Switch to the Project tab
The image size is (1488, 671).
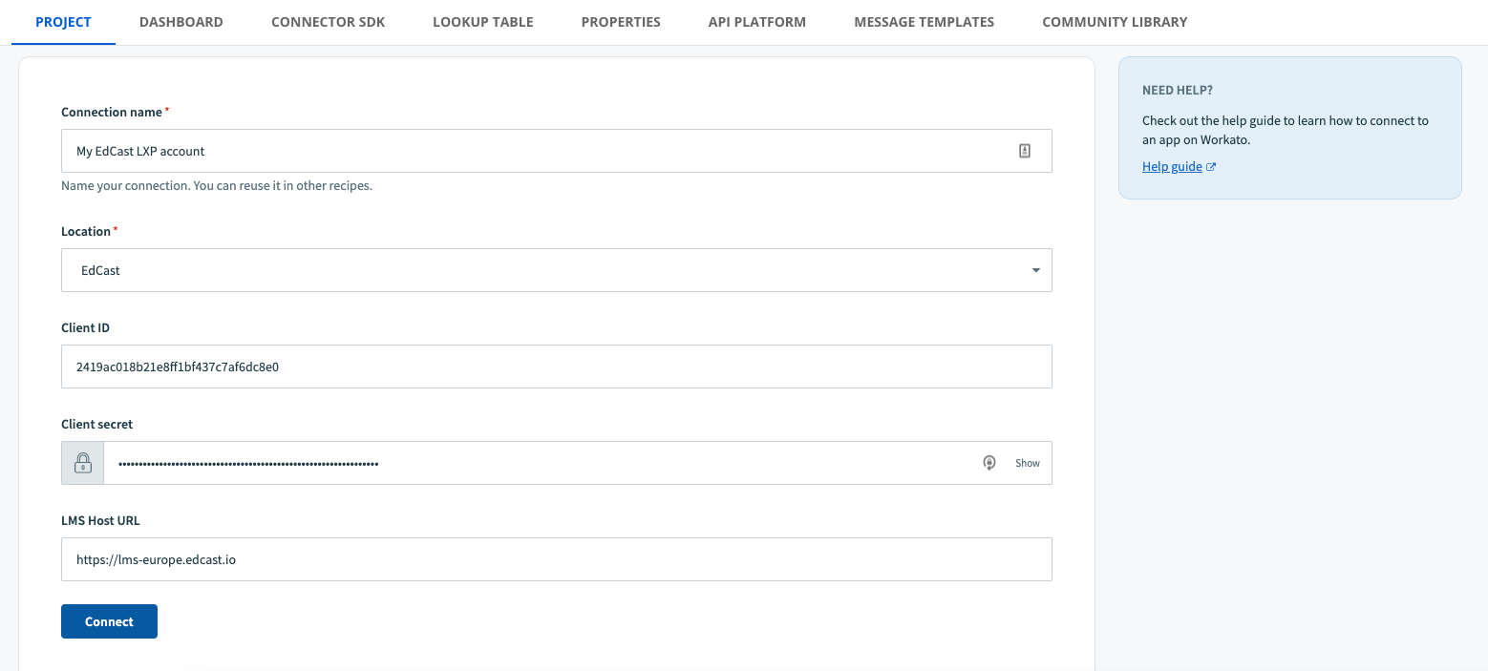63,22
